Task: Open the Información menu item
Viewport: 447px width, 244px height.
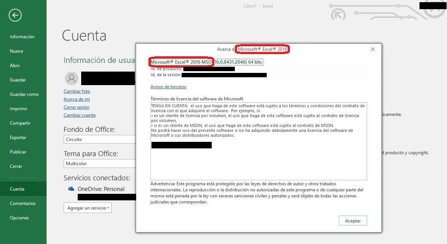Action: [x=22, y=37]
